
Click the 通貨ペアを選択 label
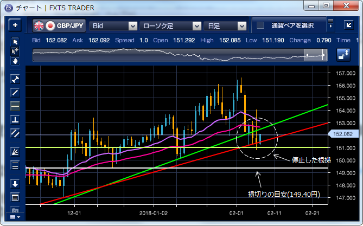tap(292, 25)
